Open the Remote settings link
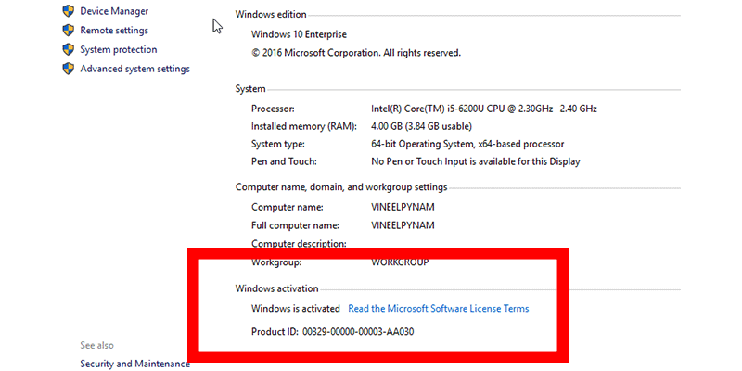 click(x=113, y=31)
